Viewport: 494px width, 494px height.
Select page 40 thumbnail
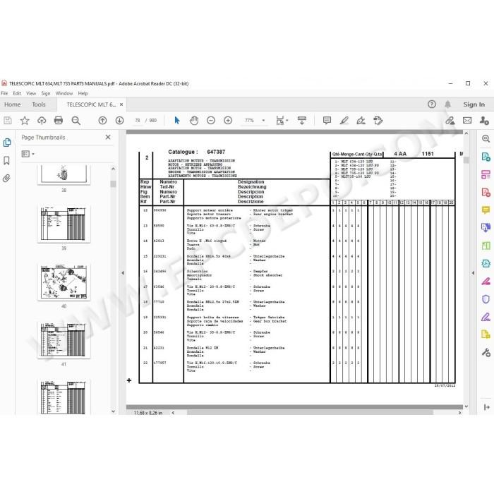pos(64,282)
